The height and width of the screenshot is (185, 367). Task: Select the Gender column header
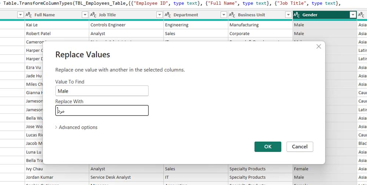(x=325, y=15)
